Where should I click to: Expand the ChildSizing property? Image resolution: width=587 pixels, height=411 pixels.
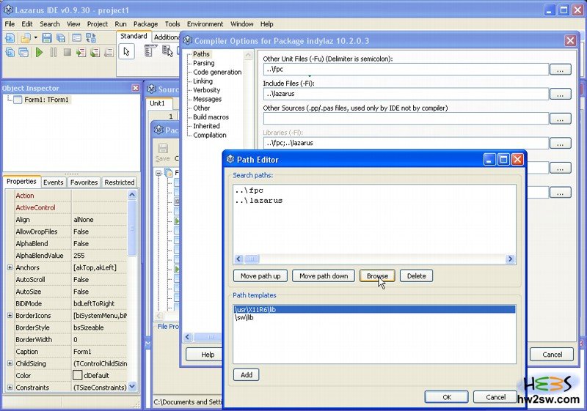[x=10, y=363]
